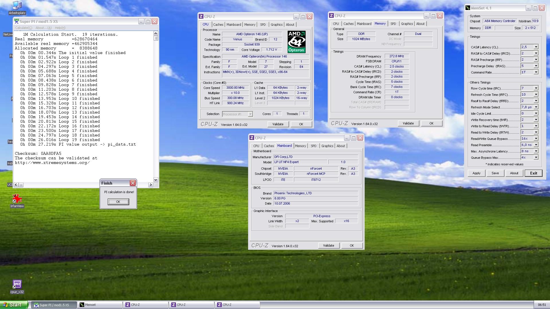Expand the Read Preamble dropdown
550x309 pixels.
point(536,145)
